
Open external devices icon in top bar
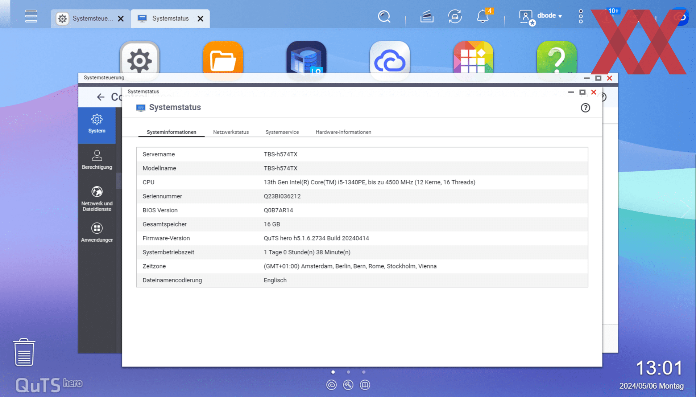pos(455,17)
